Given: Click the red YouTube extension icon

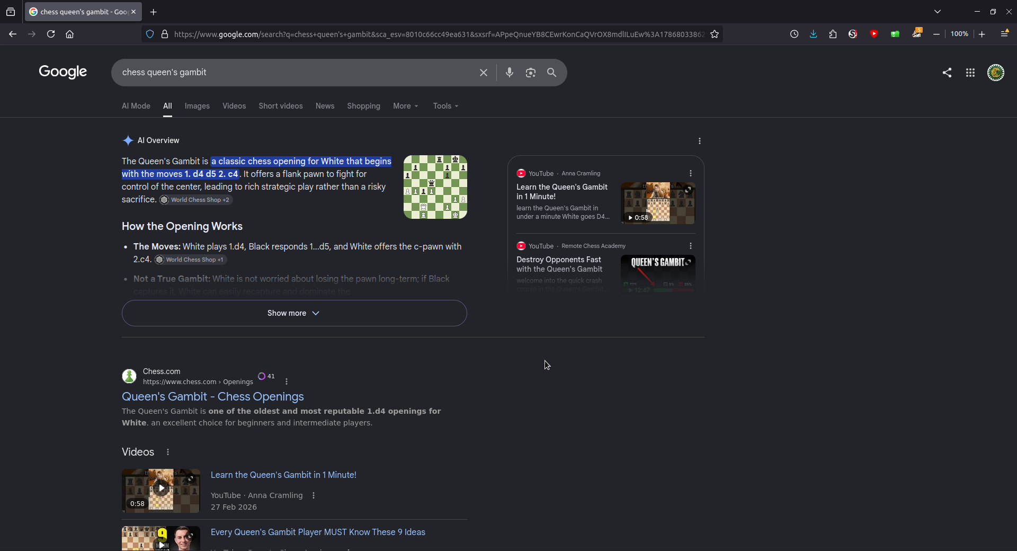Looking at the screenshot, I should [x=874, y=34].
